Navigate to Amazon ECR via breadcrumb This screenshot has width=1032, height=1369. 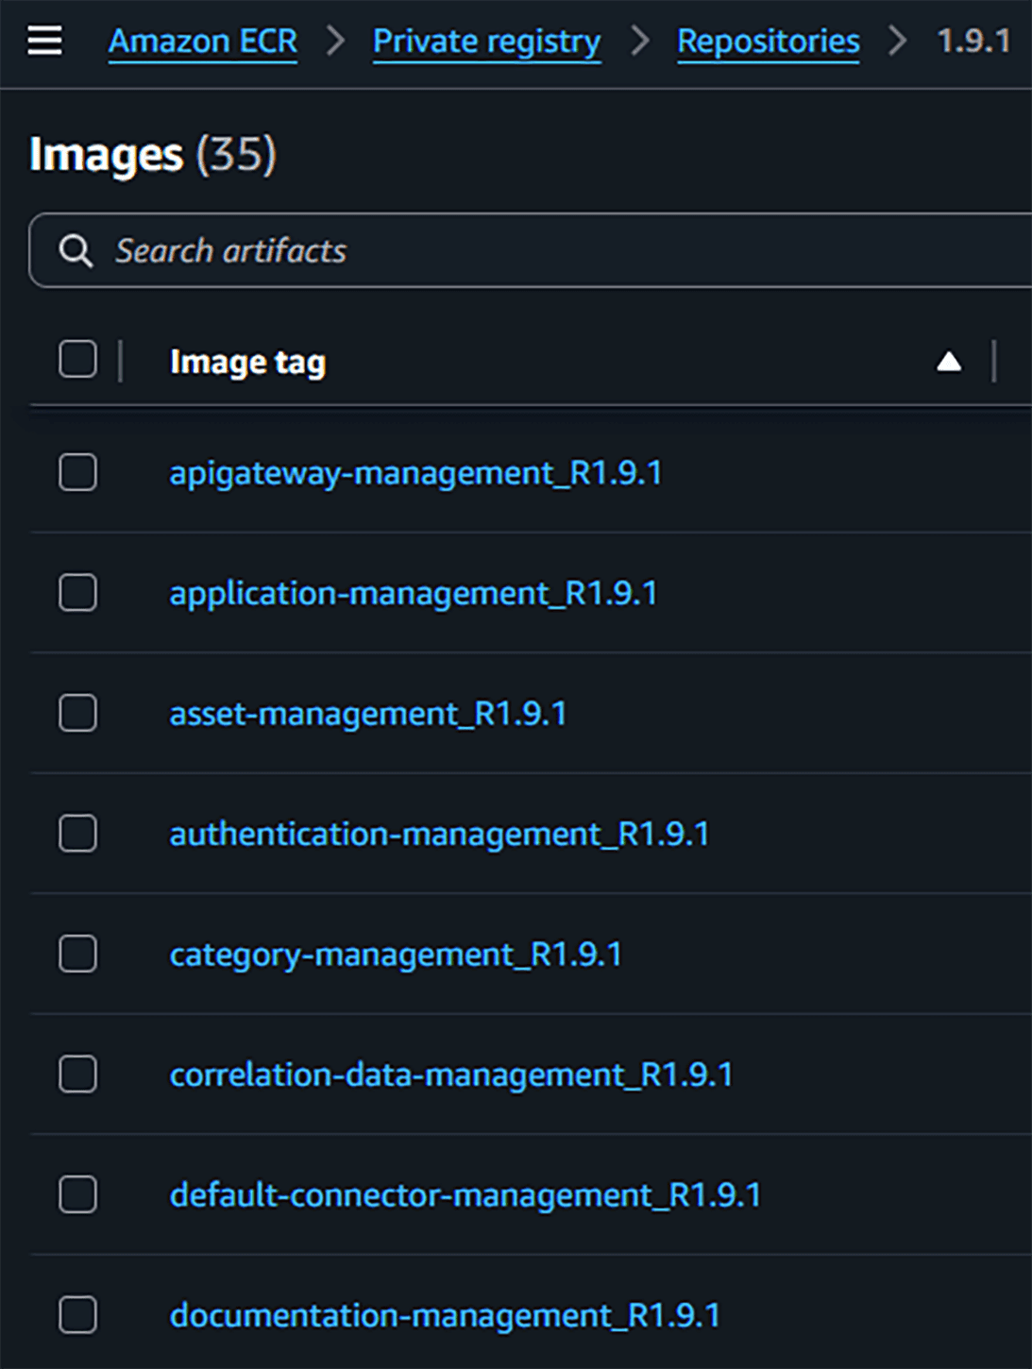pos(203,42)
